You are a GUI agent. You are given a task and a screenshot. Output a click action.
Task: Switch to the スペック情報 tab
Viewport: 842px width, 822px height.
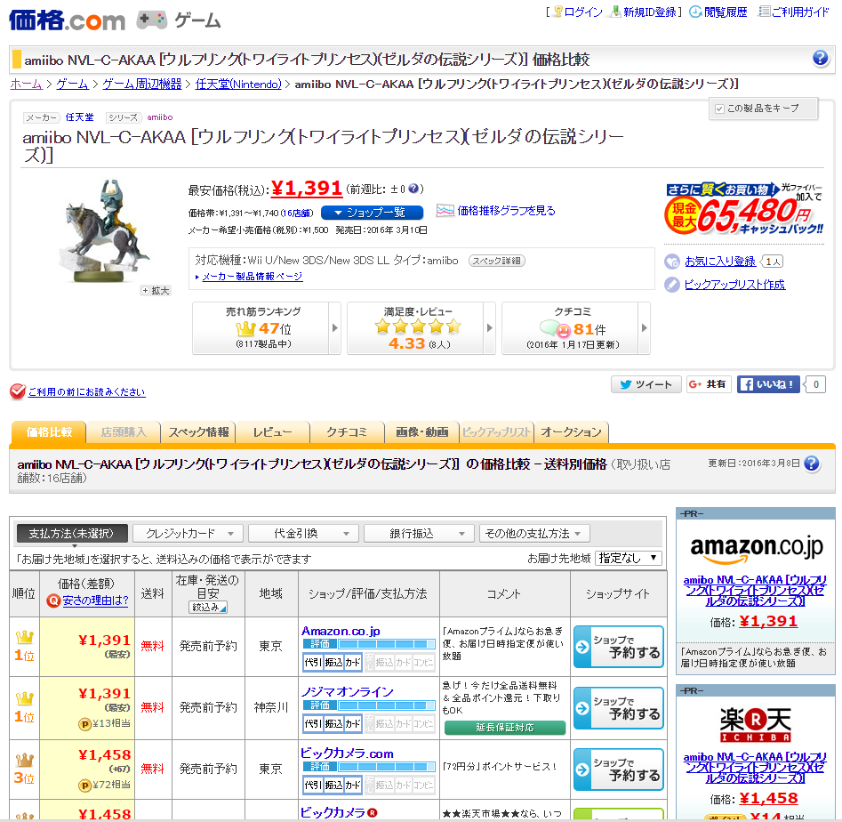(198, 432)
